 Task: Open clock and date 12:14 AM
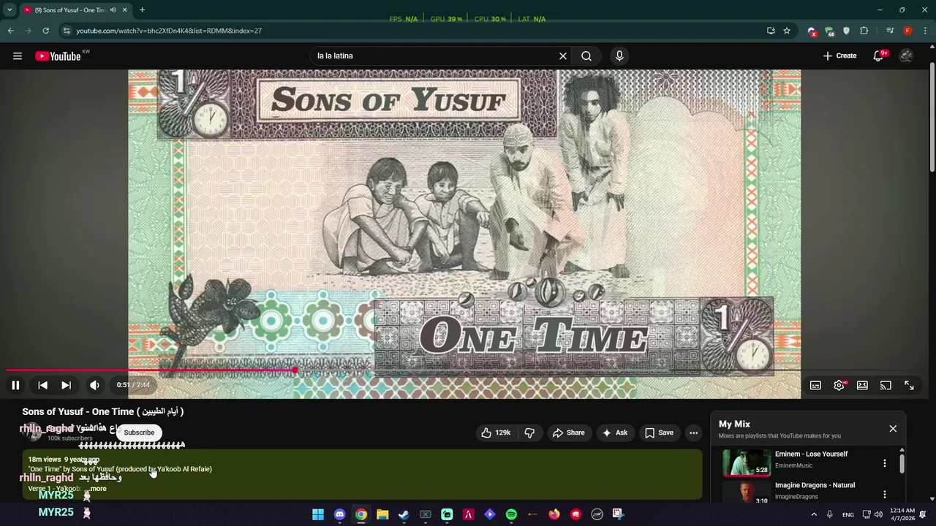902,514
